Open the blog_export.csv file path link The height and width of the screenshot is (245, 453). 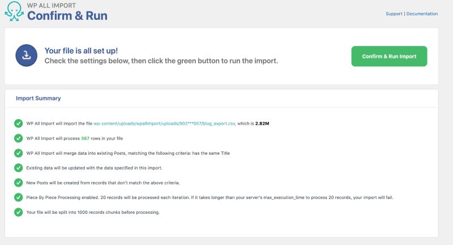click(x=164, y=124)
